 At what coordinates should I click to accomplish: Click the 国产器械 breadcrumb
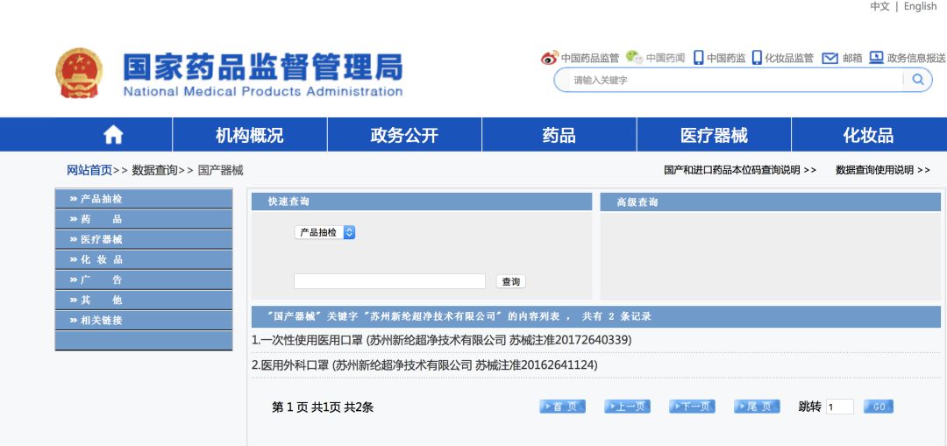pos(220,170)
